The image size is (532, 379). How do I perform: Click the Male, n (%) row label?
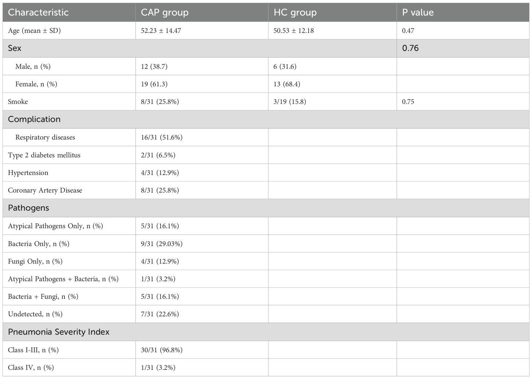click(33, 66)
